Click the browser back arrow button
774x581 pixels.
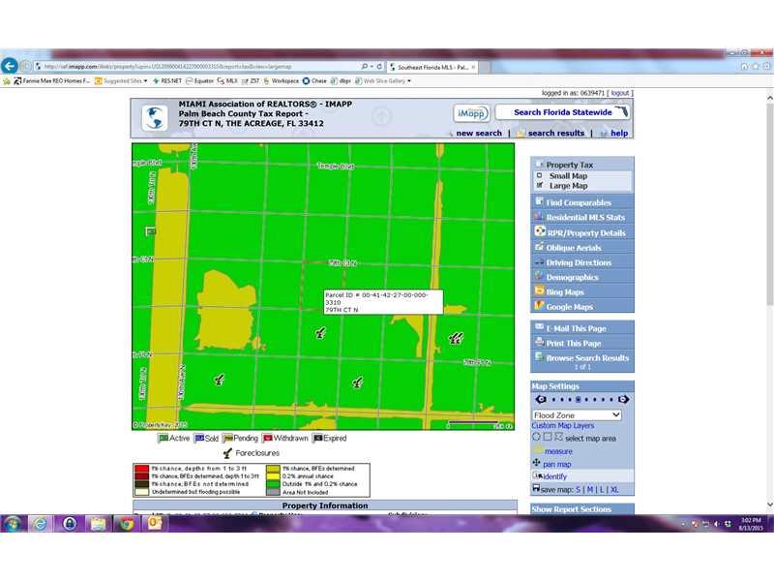(11, 66)
